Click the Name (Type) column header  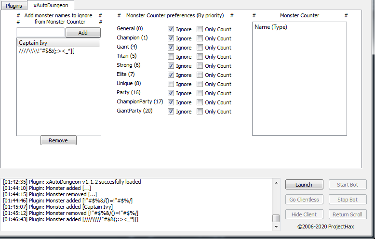click(x=271, y=27)
